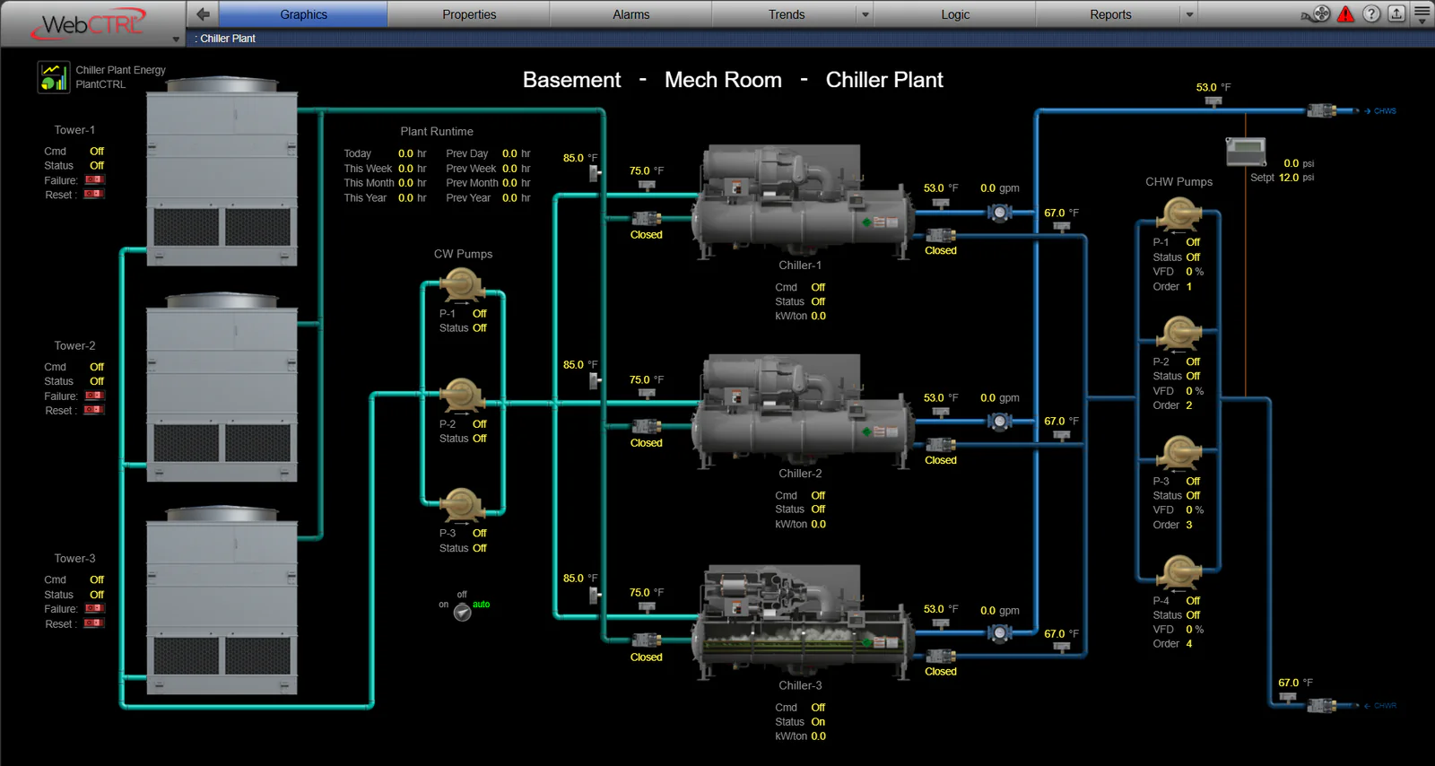Open the Reports tab dropdown arrow
This screenshot has height=766, width=1435.
tap(1190, 14)
